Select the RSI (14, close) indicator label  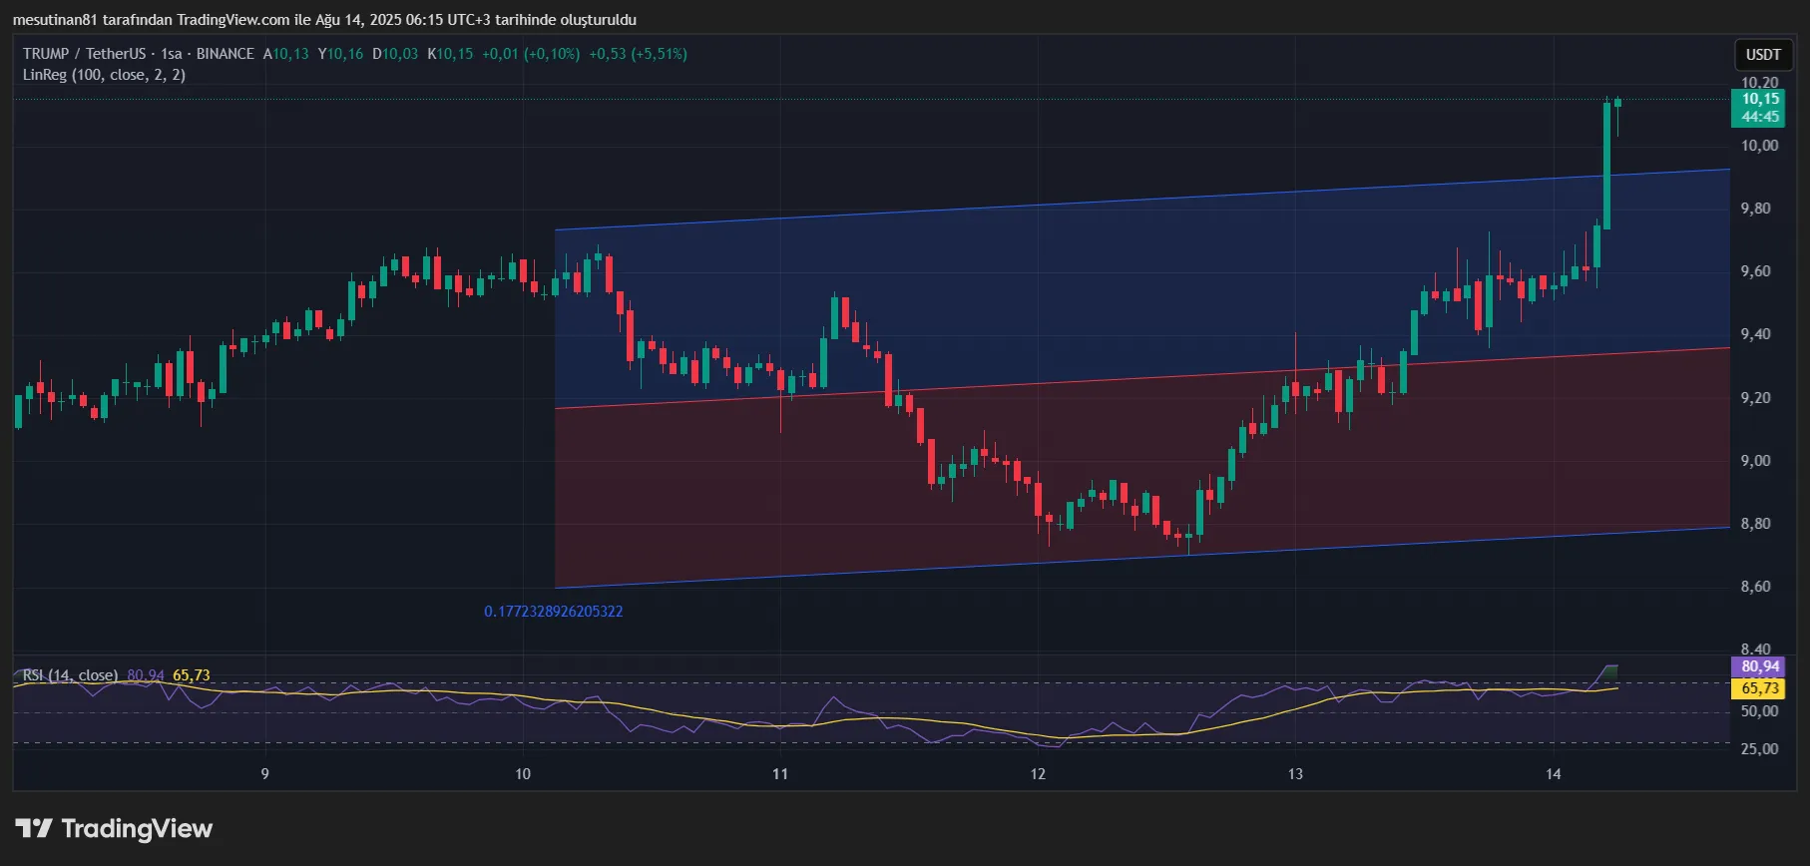70,675
